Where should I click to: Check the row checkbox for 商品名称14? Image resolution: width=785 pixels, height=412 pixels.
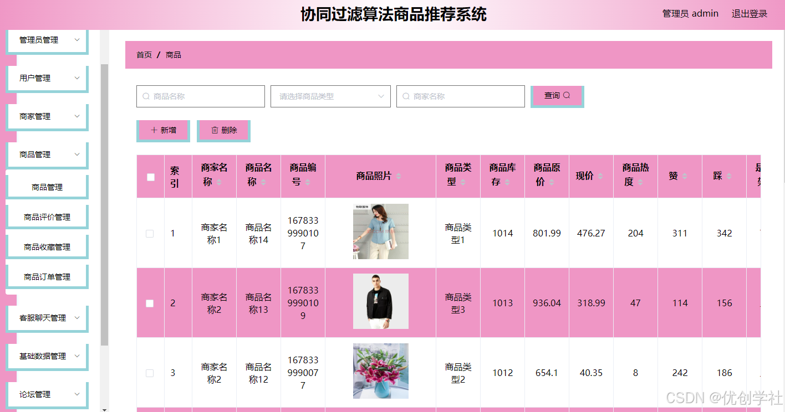click(x=150, y=234)
